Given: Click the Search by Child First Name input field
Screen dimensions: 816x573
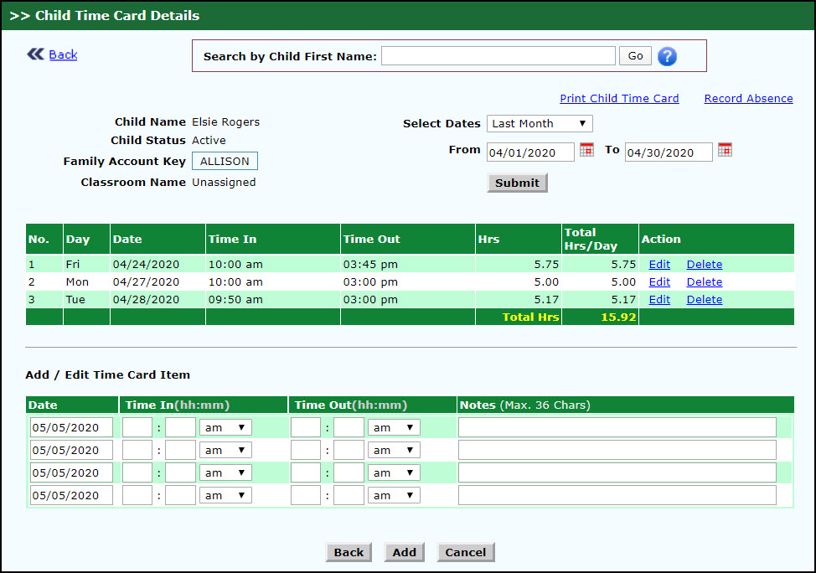Looking at the screenshot, I should pos(498,54).
